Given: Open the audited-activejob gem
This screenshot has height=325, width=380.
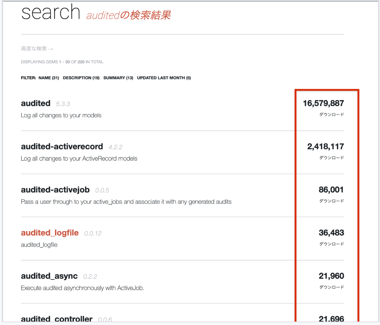Looking at the screenshot, I should coord(55,190).
